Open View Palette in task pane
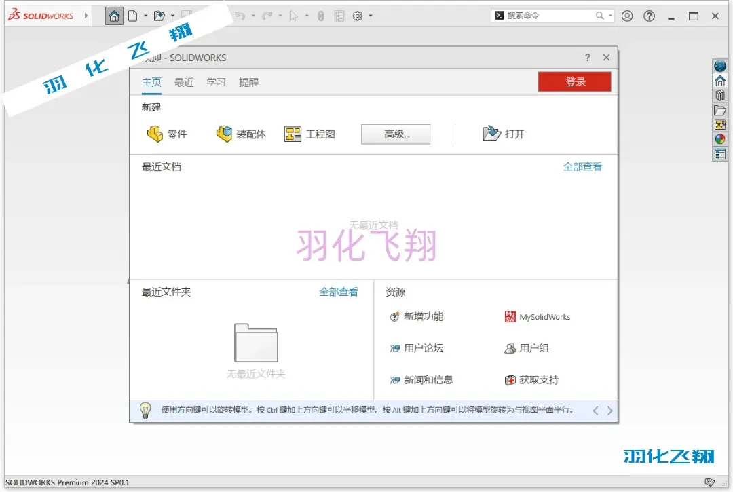Screen dimensions: 733x492 click(720, 125)
